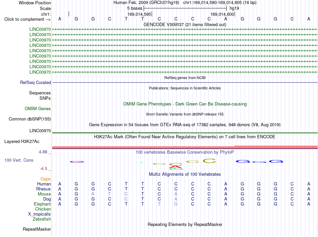This screenshot has height=237, width=318.
Task: Click the '5 bases' scale bar label
Action: click(x=135, y=8)
